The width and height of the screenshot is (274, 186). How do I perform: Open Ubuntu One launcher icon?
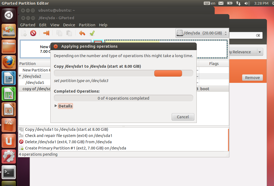point(9,141)
